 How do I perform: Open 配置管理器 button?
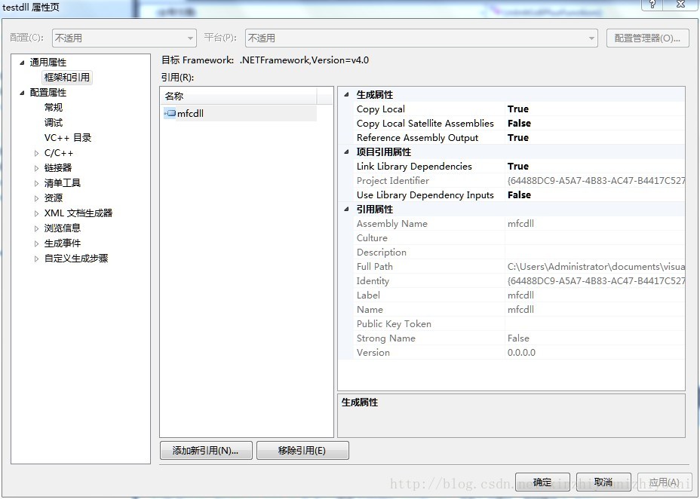(647, 38)
